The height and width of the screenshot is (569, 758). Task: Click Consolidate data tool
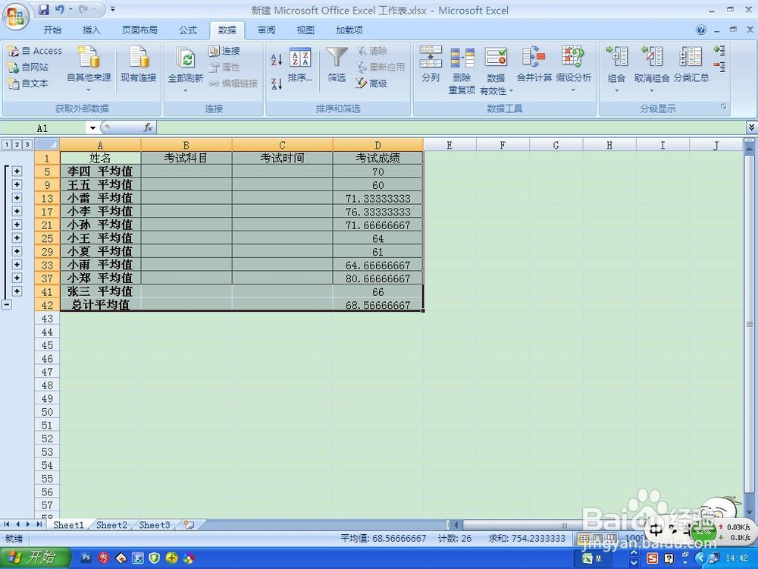[534, 64]
